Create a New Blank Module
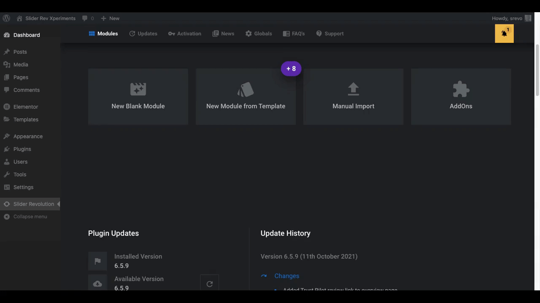Screen dimensions: 540x303 [138, 96]
